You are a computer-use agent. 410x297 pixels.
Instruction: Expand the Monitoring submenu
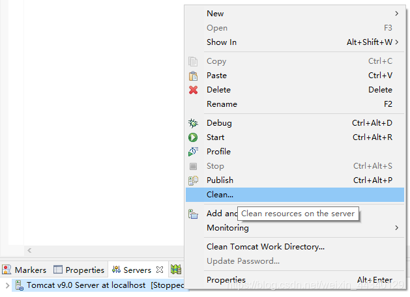tap(396, 228)
